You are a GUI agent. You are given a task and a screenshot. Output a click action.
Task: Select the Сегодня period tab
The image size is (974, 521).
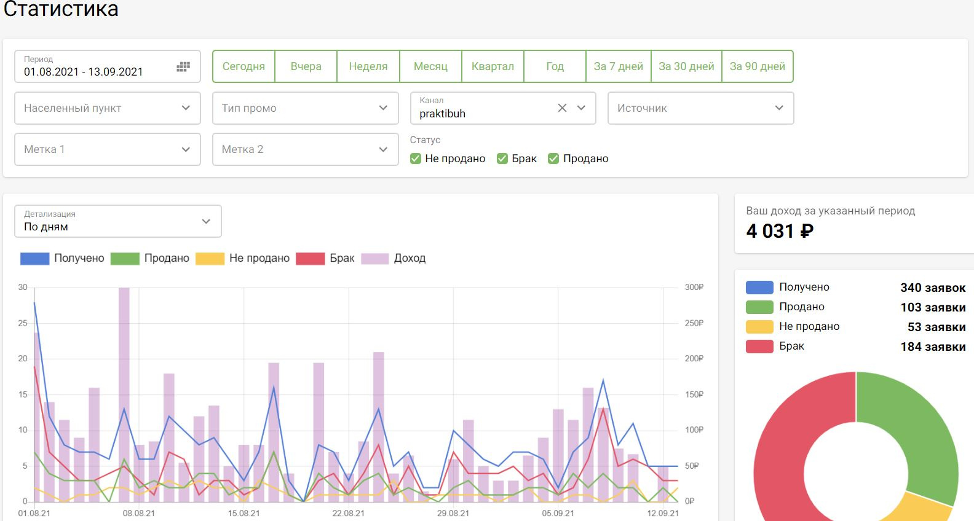[x=244, y=66]
